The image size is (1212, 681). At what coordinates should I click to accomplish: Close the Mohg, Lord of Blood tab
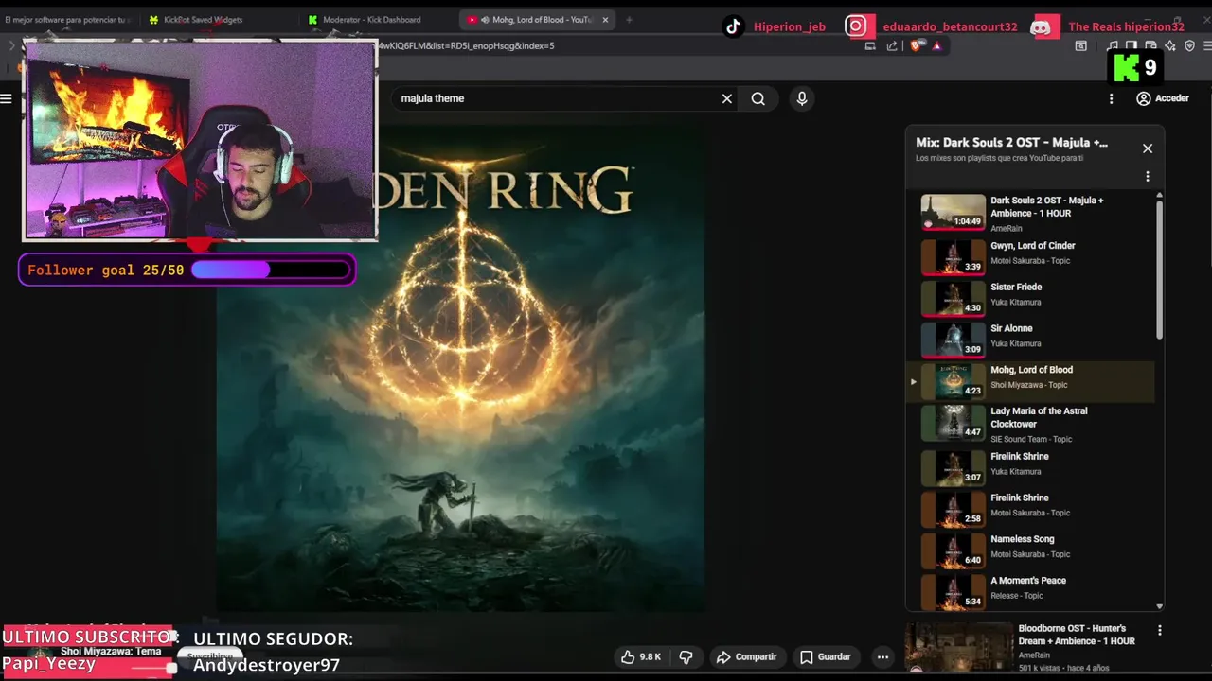605,19
